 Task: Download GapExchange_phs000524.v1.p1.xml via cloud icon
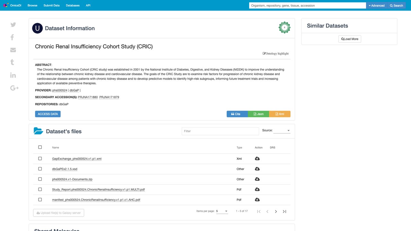coord(257,158)
